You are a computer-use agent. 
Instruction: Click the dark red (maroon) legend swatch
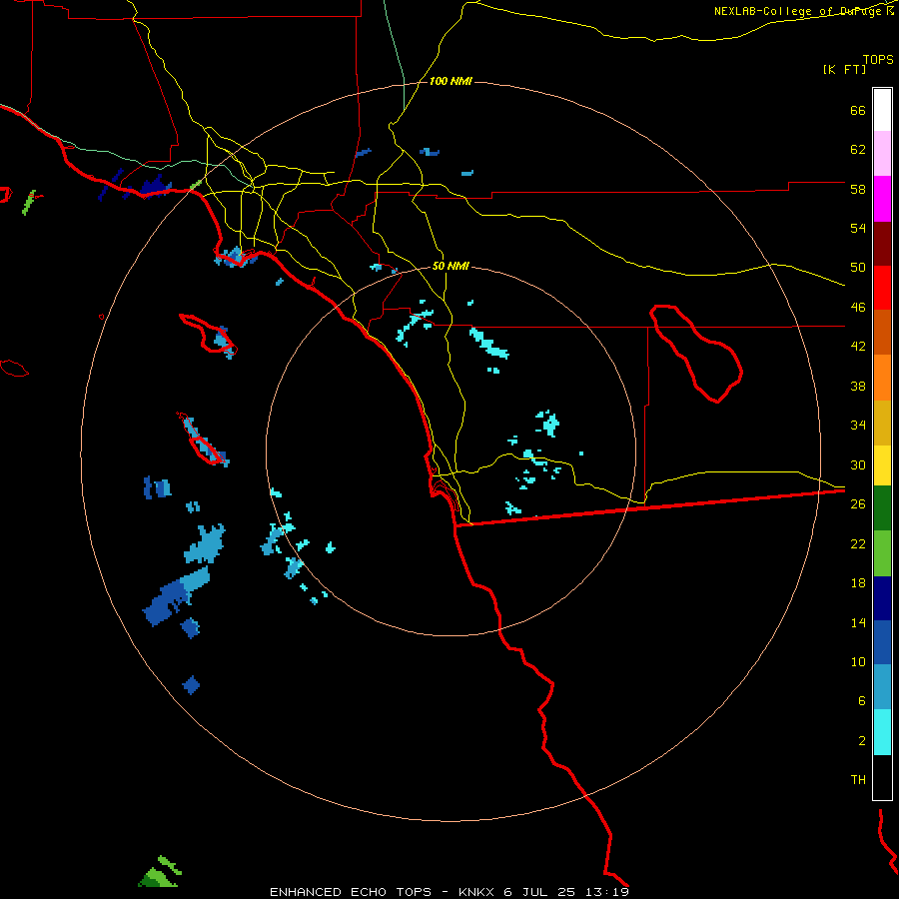pos(882,244)
